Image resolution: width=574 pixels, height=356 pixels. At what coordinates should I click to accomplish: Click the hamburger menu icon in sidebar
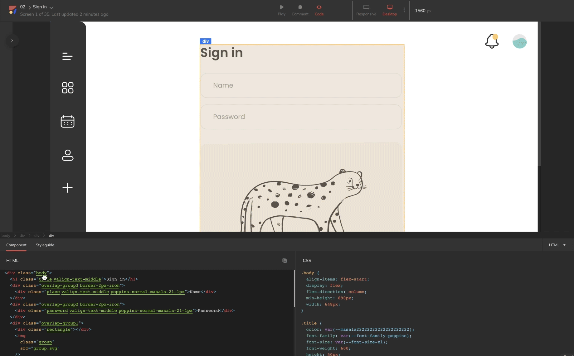pos(67,56)
